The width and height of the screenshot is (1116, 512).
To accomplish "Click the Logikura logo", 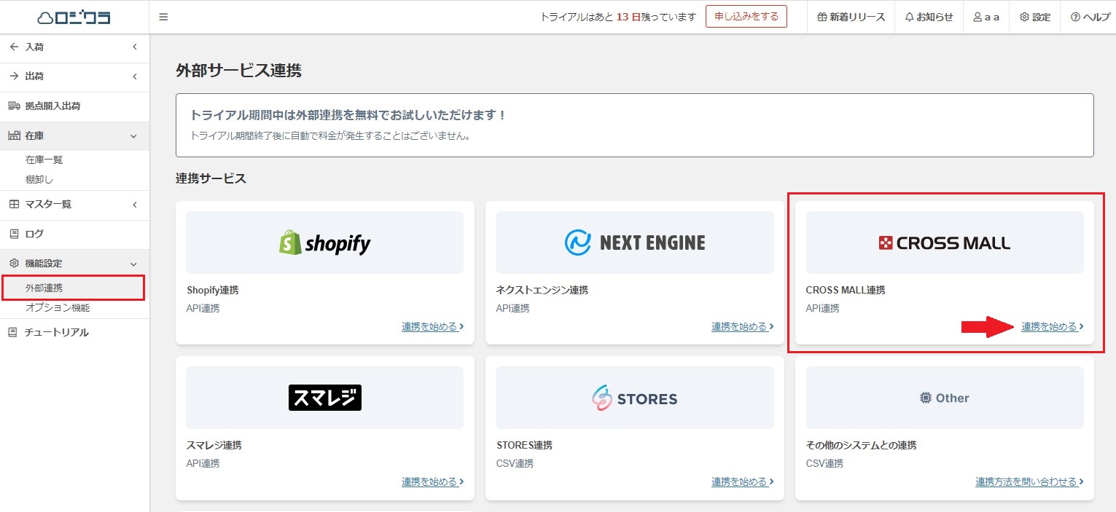I will 74,17.
